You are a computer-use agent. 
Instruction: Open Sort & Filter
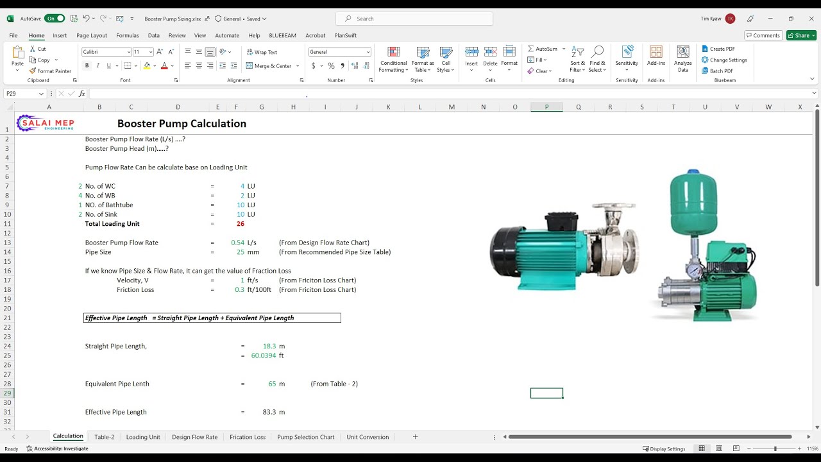pos(577,59)
